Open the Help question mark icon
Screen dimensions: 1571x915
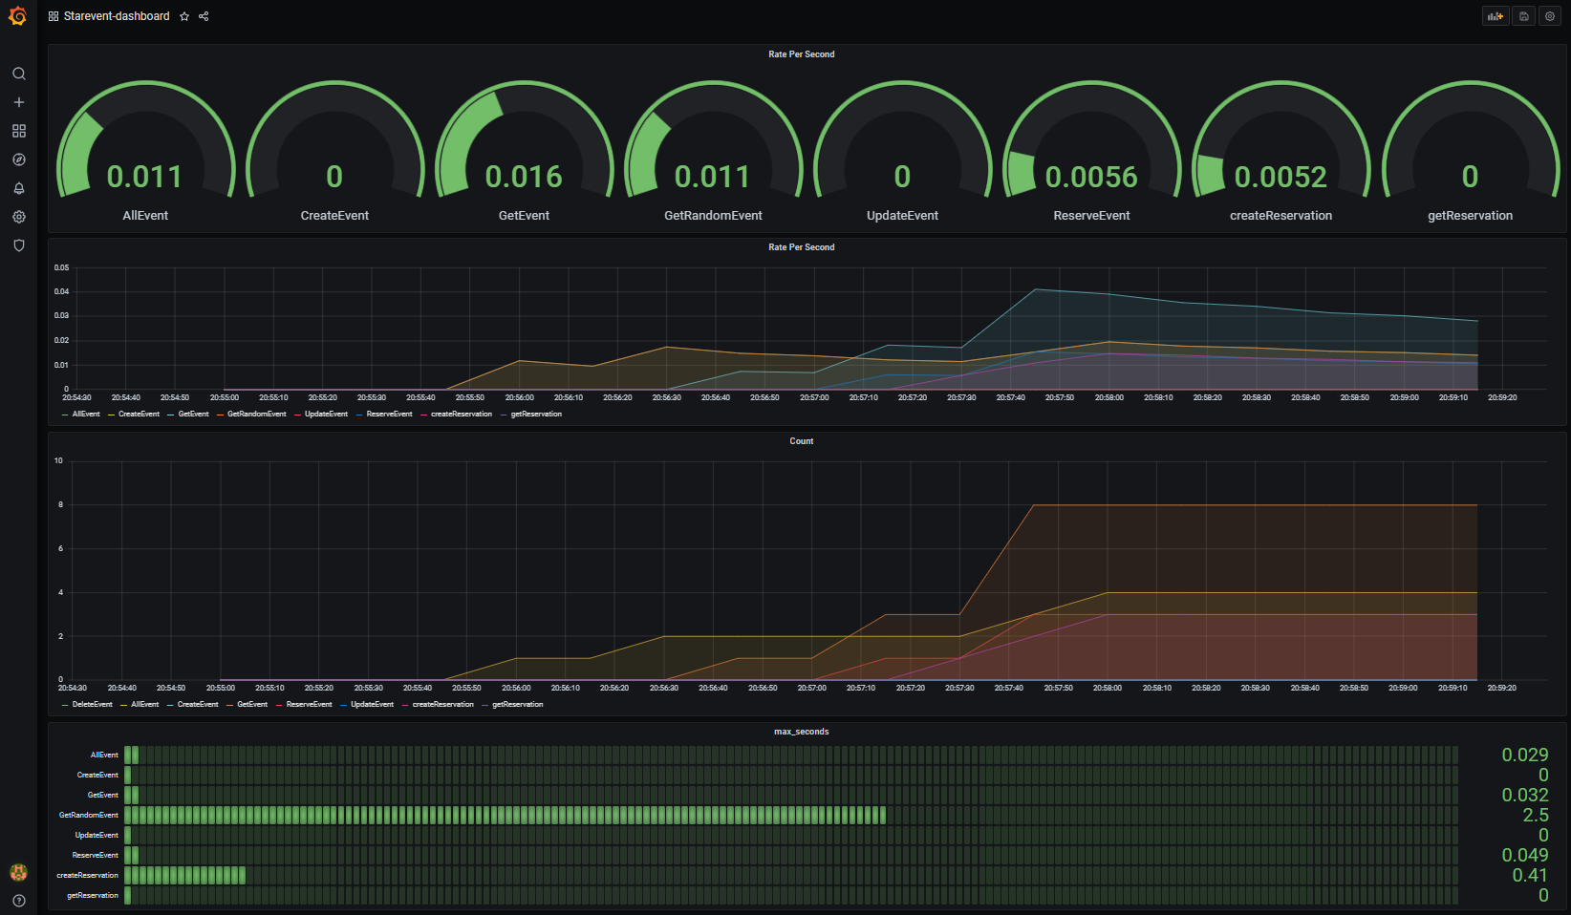[x=18, y=901]
